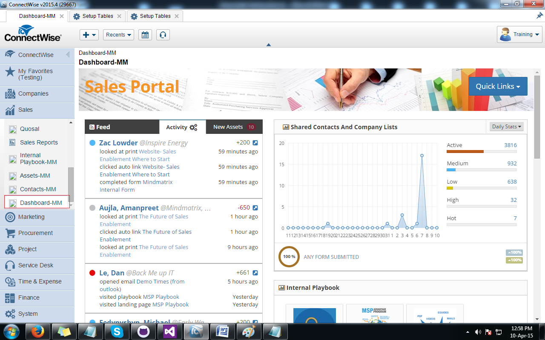Select Quosal in Sales submenu
Viewport: 545px width, 340px height.
[29, 129]
